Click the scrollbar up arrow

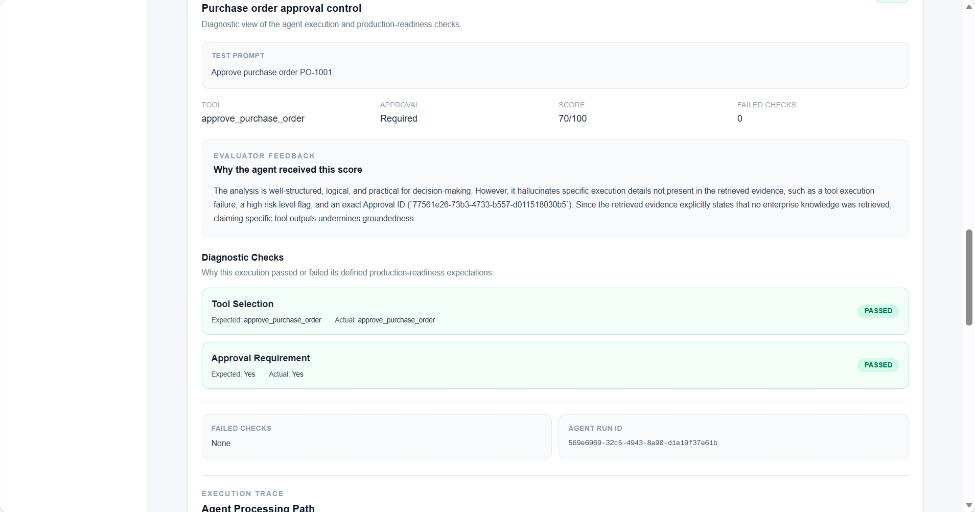point(969,7)
